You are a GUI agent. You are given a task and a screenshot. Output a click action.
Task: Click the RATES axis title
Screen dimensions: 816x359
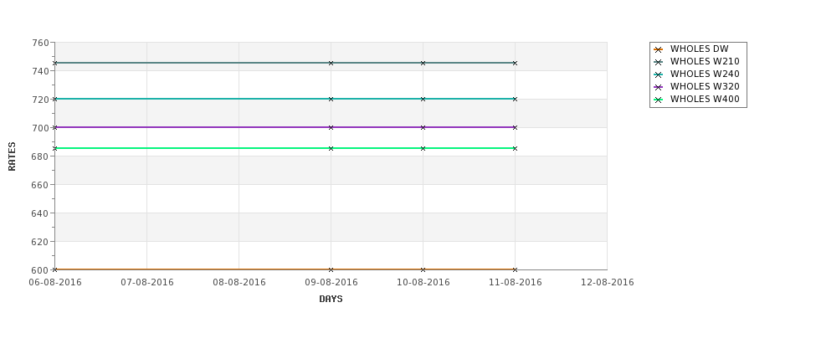pos(12,156)
